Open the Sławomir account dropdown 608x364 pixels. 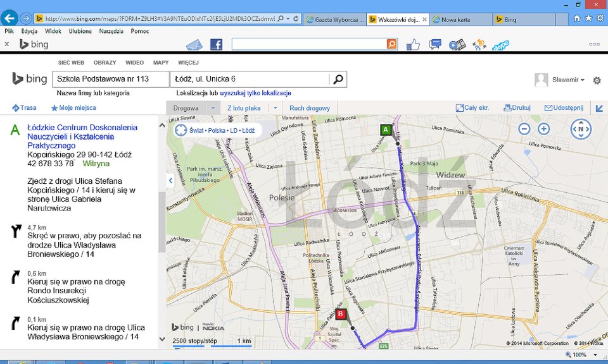click(x=568, y=80)
